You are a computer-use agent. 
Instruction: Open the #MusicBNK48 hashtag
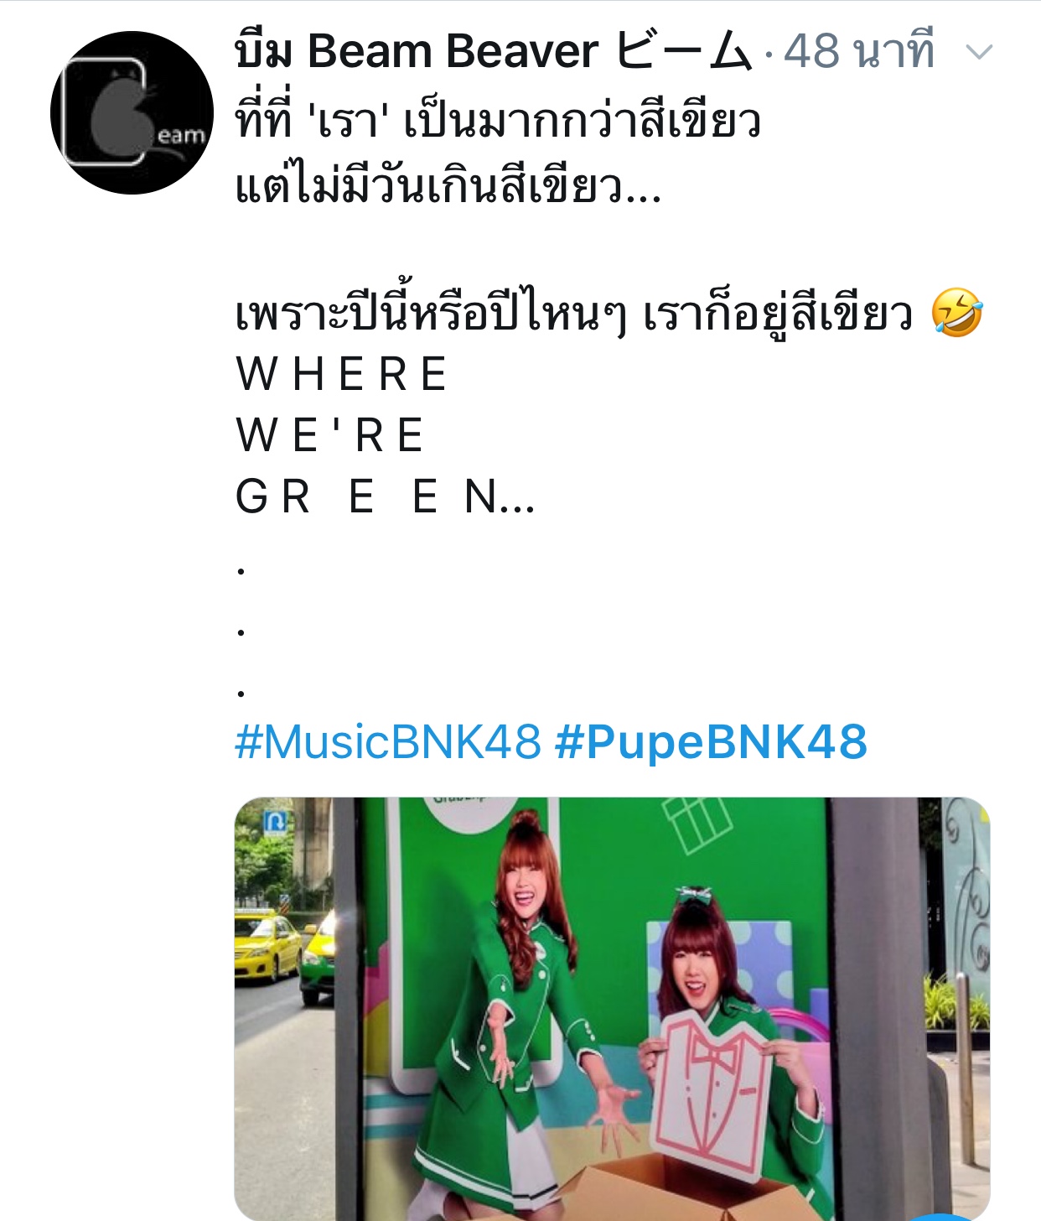[x=388, y=742]
